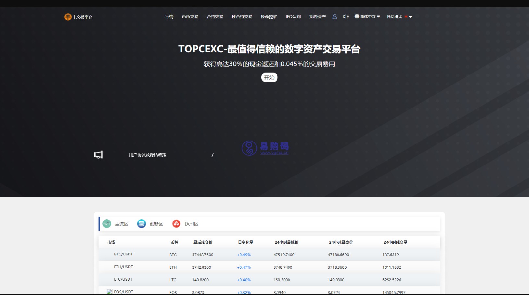The width and height of the screenshot is (529, 295).
Task: Click the globe language icon
Action: (357, 17)
